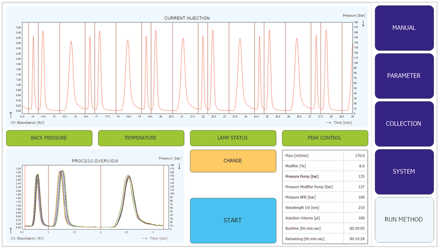440x249 pixels.
Task: Click the UV Absorbance up arrow in Current Injection
Action: click(x=11, y=114)
